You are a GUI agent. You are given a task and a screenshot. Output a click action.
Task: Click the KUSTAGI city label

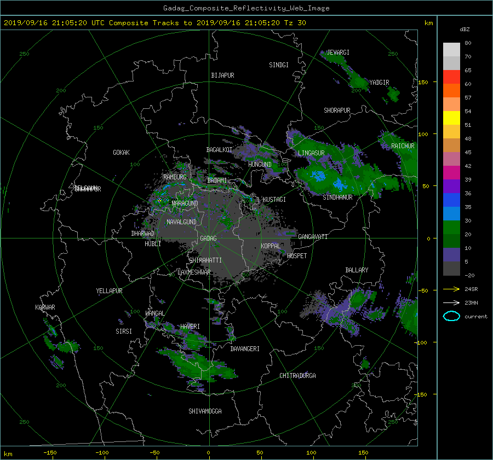click(274, 200)
